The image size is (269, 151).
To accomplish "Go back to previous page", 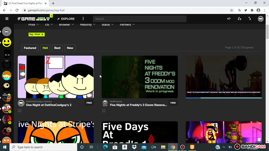I will tap(4, 10).
